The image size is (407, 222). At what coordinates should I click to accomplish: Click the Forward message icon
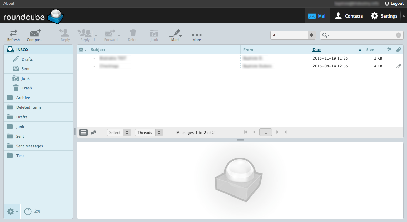[110, 34]
